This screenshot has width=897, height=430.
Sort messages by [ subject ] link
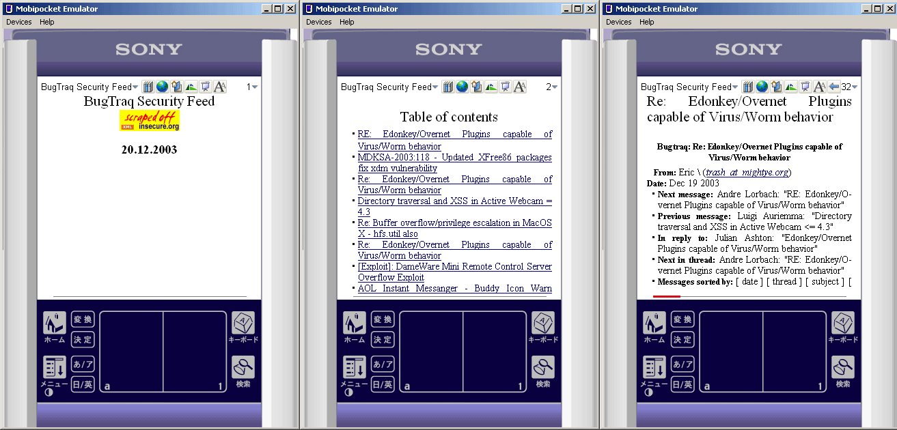[x=825, y=282]
